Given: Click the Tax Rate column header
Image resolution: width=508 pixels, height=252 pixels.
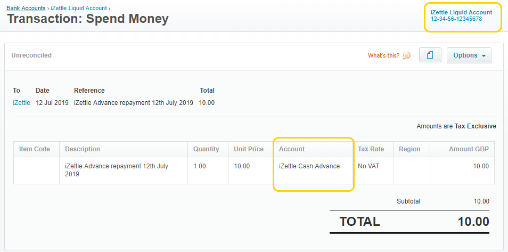Looking at the screenshot, I should [371, 149].
